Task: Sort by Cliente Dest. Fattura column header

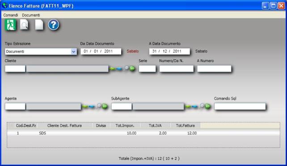Action: (64, 125)
